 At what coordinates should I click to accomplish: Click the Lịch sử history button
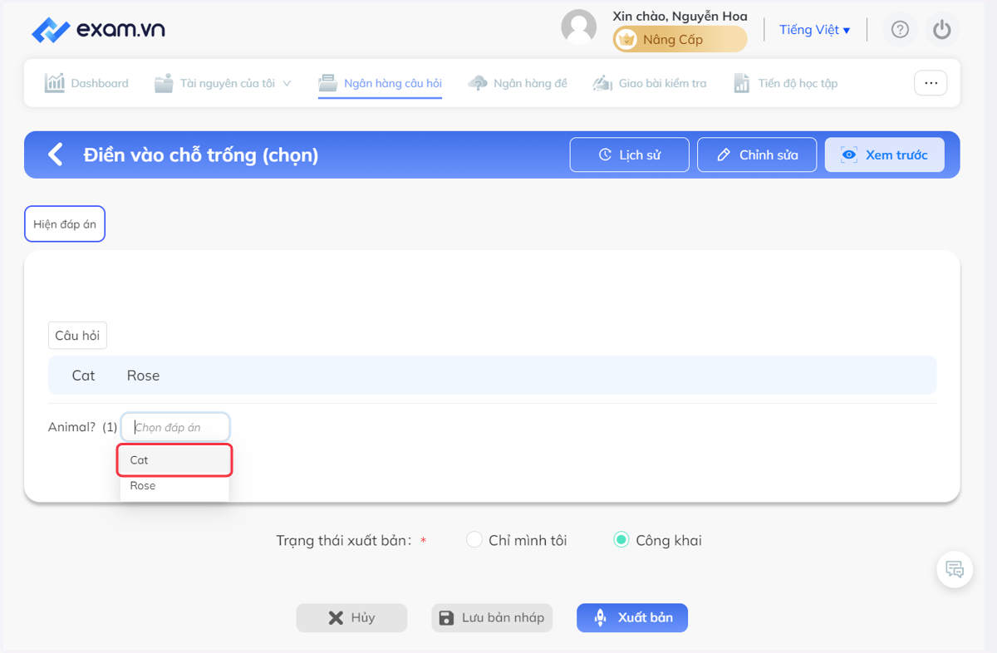click(x=630, y=155)
